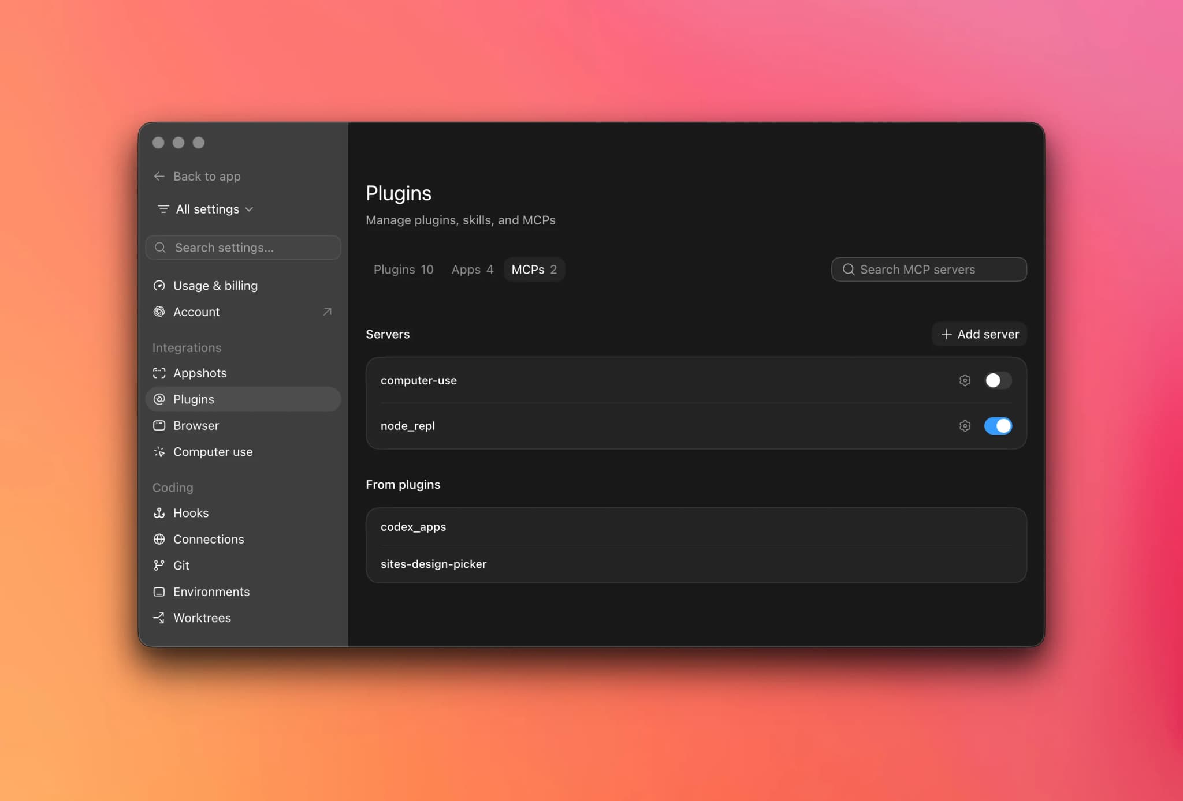Go to Appshots settings
1183x801 pixels.
243,373
